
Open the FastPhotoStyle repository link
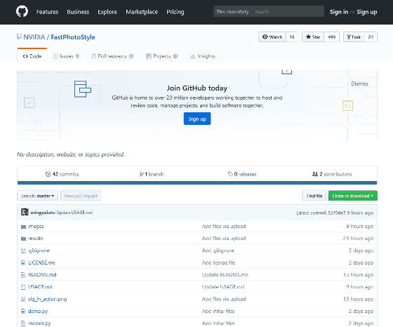[x=73, y=37]
